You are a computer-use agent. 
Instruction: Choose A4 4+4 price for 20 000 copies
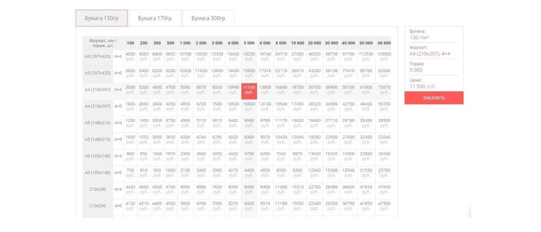click(314, 90)
